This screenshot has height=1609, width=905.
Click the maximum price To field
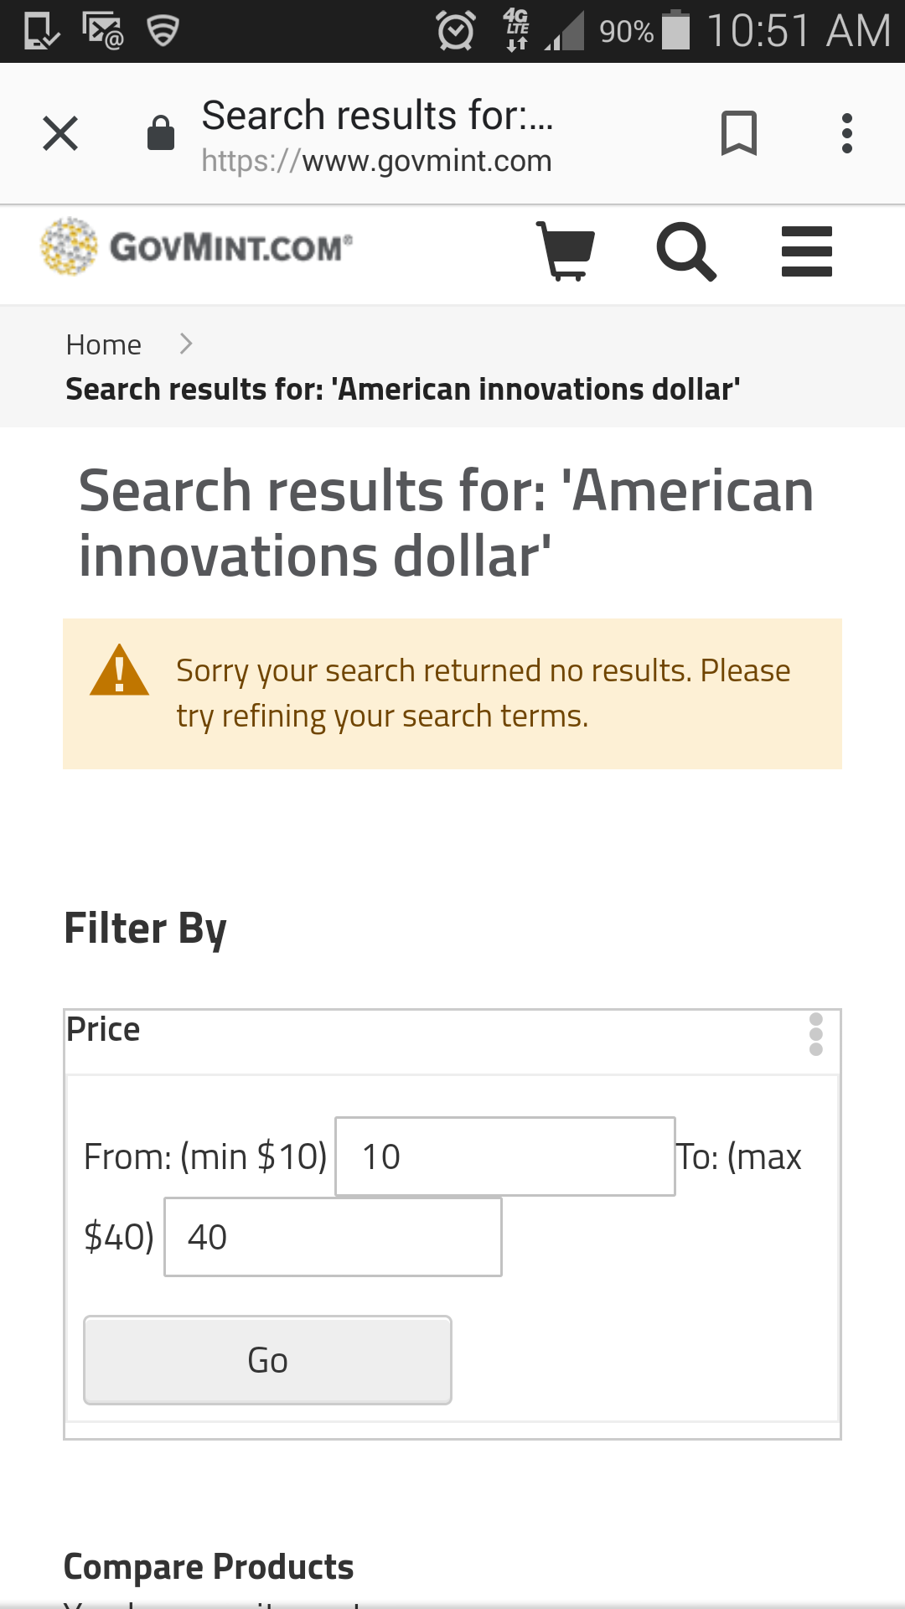click(333, 1237)
